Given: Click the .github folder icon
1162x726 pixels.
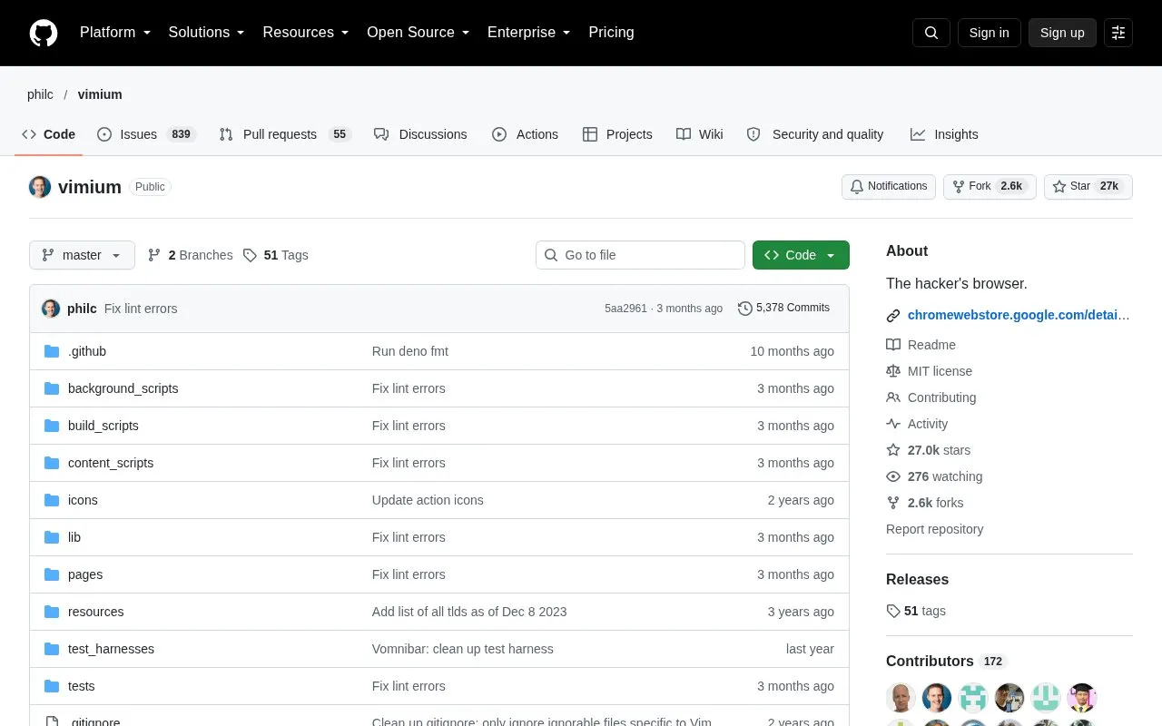Looking at the screenshot, I should pyautogui.click(x=52, y=351).
